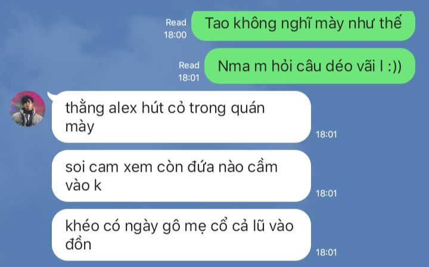Click the word "Tao" in the top green bubble
429x267 pixels.
point(217,23)
